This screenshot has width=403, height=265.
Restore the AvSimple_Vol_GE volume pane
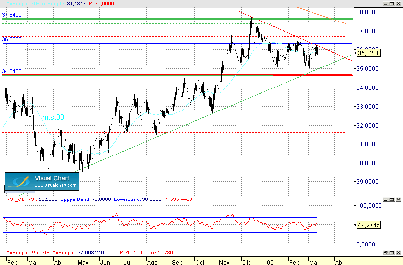pos(386,253)
